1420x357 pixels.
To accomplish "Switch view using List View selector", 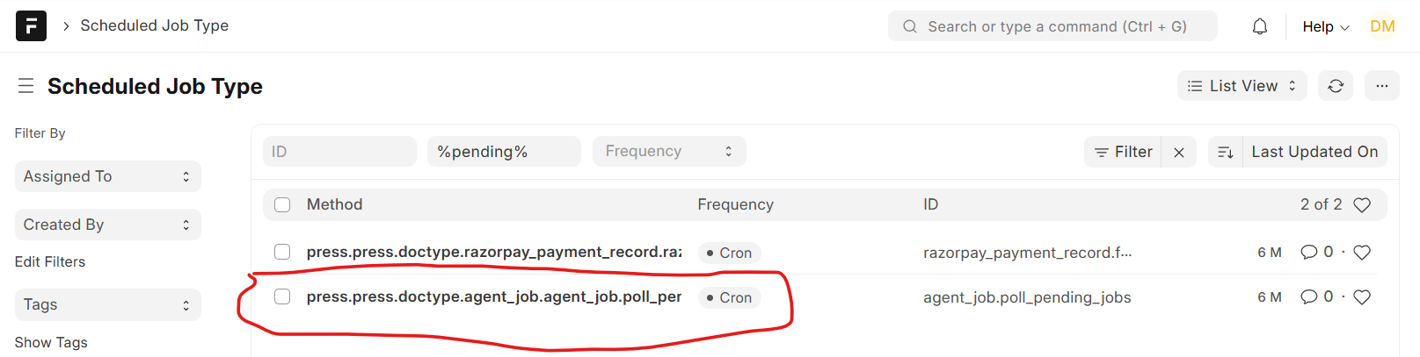I will pos(1242,86).
